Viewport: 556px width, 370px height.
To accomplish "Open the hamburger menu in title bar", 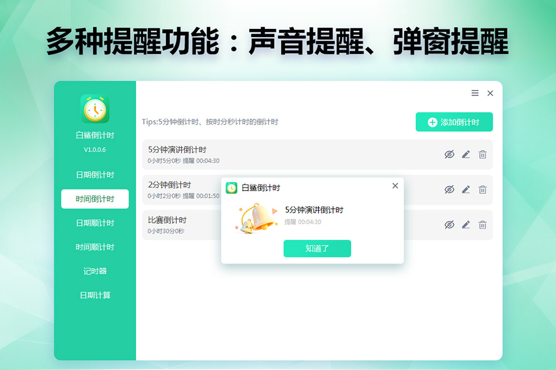I will [475, 93].
